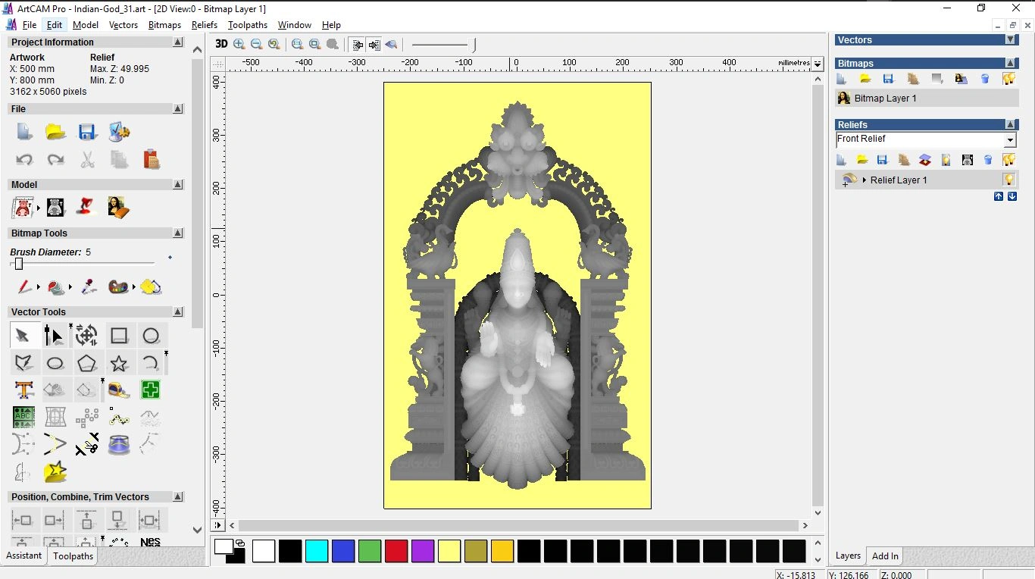Move the relief layer up
The width and height of the screenshot is (1035, 579).
tap(998, 196)
